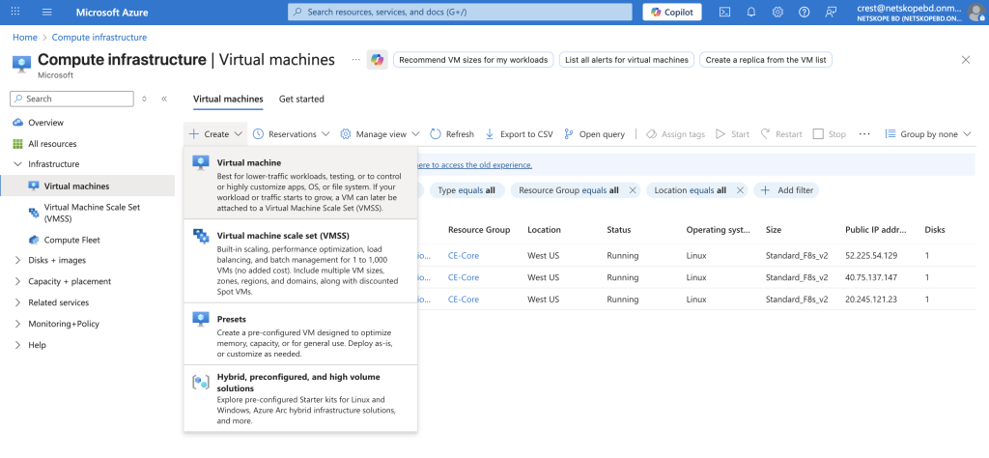Click Export to CSV in the toolbar
The width and height of the screenshot is (989, 458).
coord(519,133)
